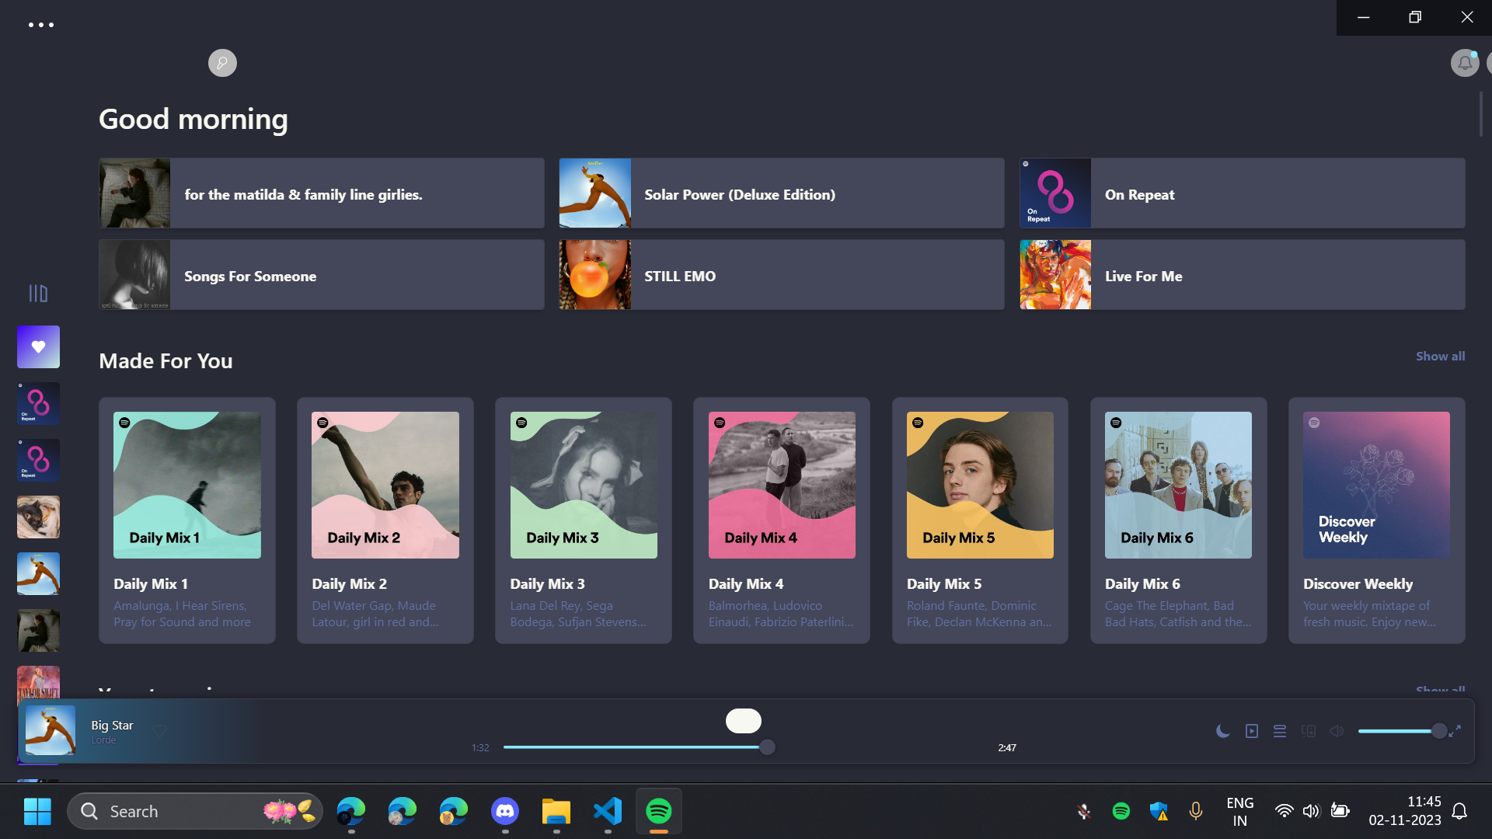Screen dimensions: 1492x839
Task: Open the On Repeat playlist shortcut
Action: tap(1242, 194)
